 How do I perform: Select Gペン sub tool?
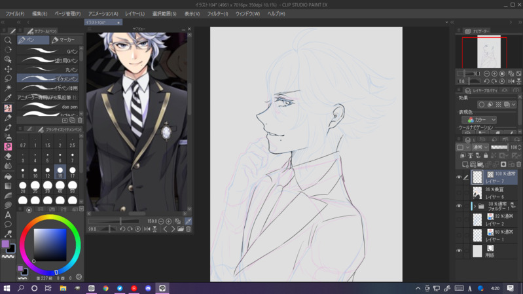[x=48, y=51]
